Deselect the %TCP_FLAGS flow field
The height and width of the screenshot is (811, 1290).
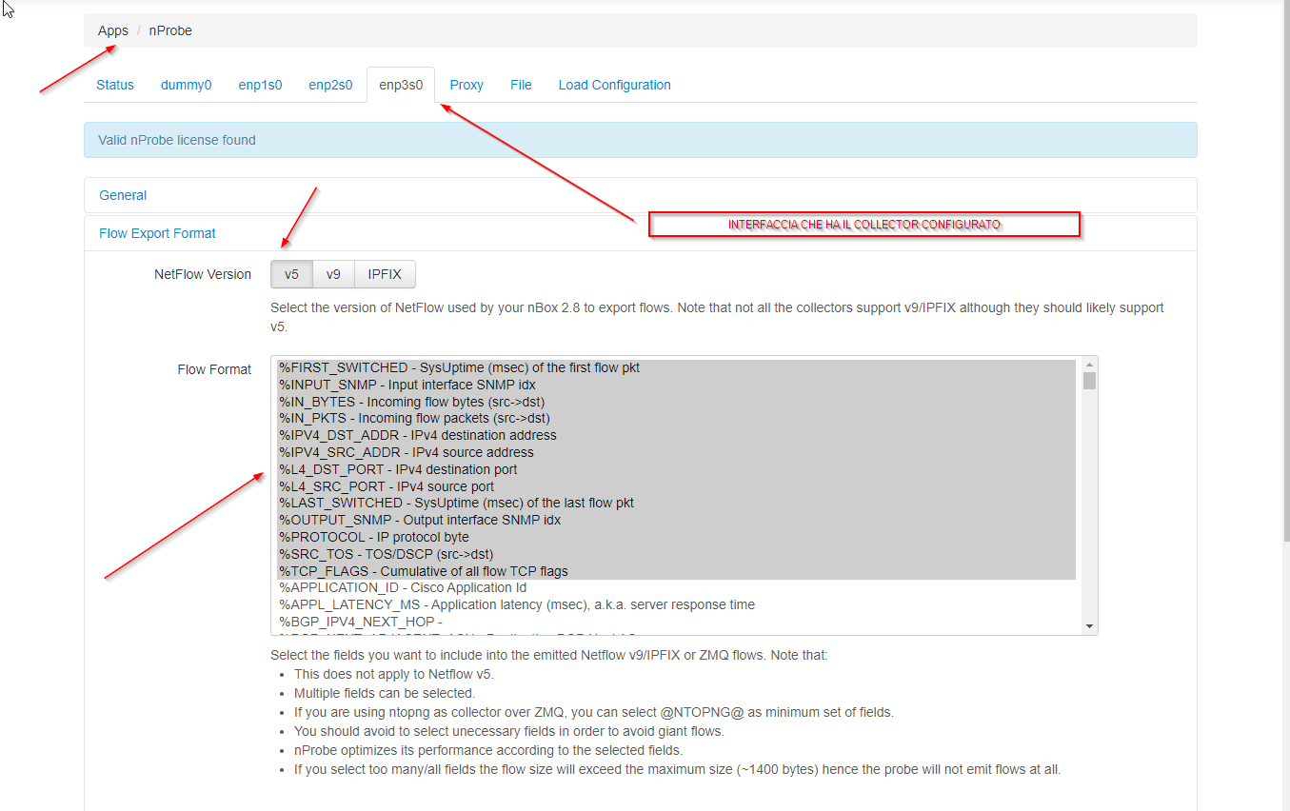pos(423,570)
